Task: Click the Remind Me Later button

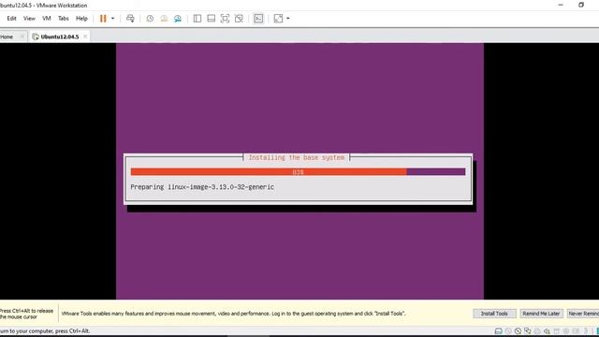Action: coord(541,314)
